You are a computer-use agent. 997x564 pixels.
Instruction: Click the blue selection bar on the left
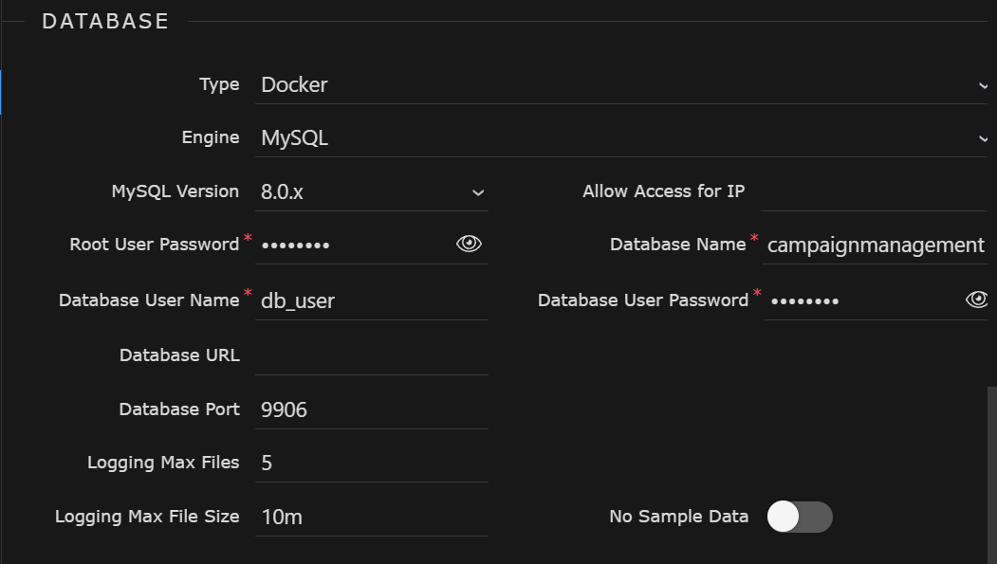point(2,93)
